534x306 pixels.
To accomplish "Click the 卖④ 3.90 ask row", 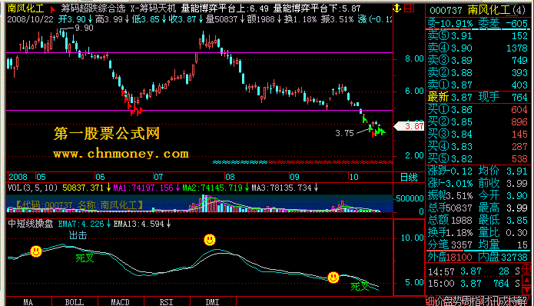I will pyautogui.click(x=477, y=48).
